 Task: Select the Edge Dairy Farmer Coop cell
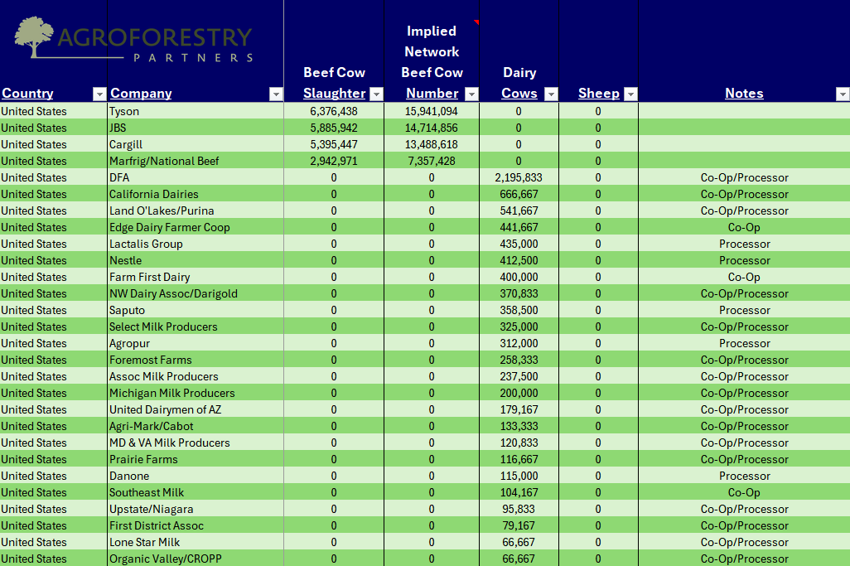coord(196,227)
